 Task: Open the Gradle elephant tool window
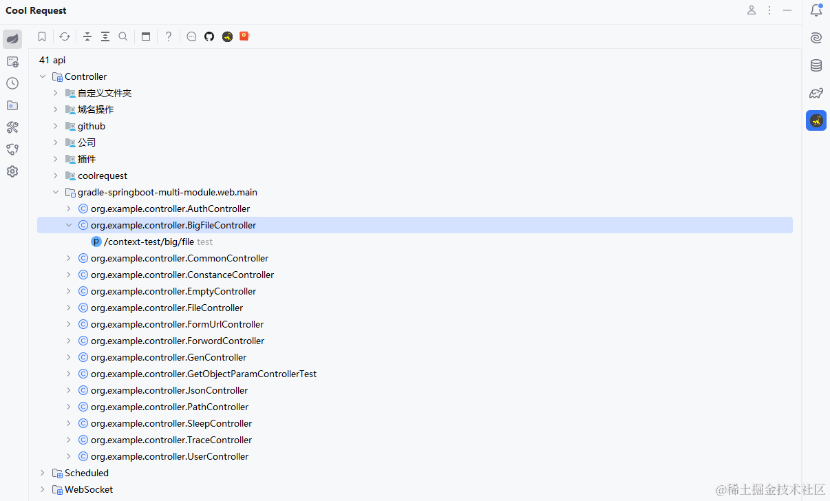[x=816, y=93]
